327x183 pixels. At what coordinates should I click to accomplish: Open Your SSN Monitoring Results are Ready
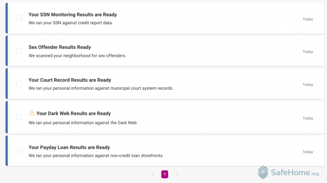(72, 14)
